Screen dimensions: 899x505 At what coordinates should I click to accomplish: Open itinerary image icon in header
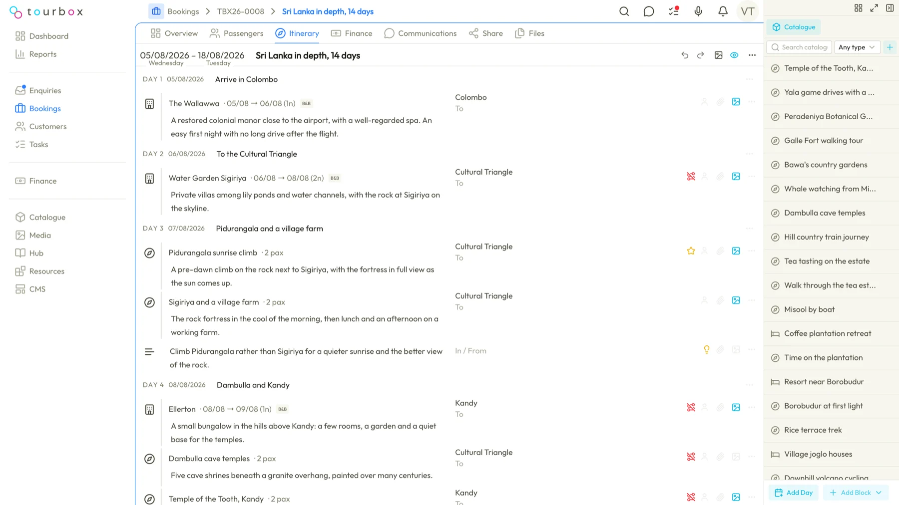click(x=718, y=55)
